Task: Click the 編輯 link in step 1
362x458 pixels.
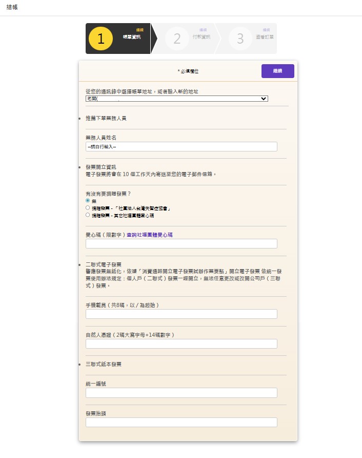Action: tap(140, 30)
